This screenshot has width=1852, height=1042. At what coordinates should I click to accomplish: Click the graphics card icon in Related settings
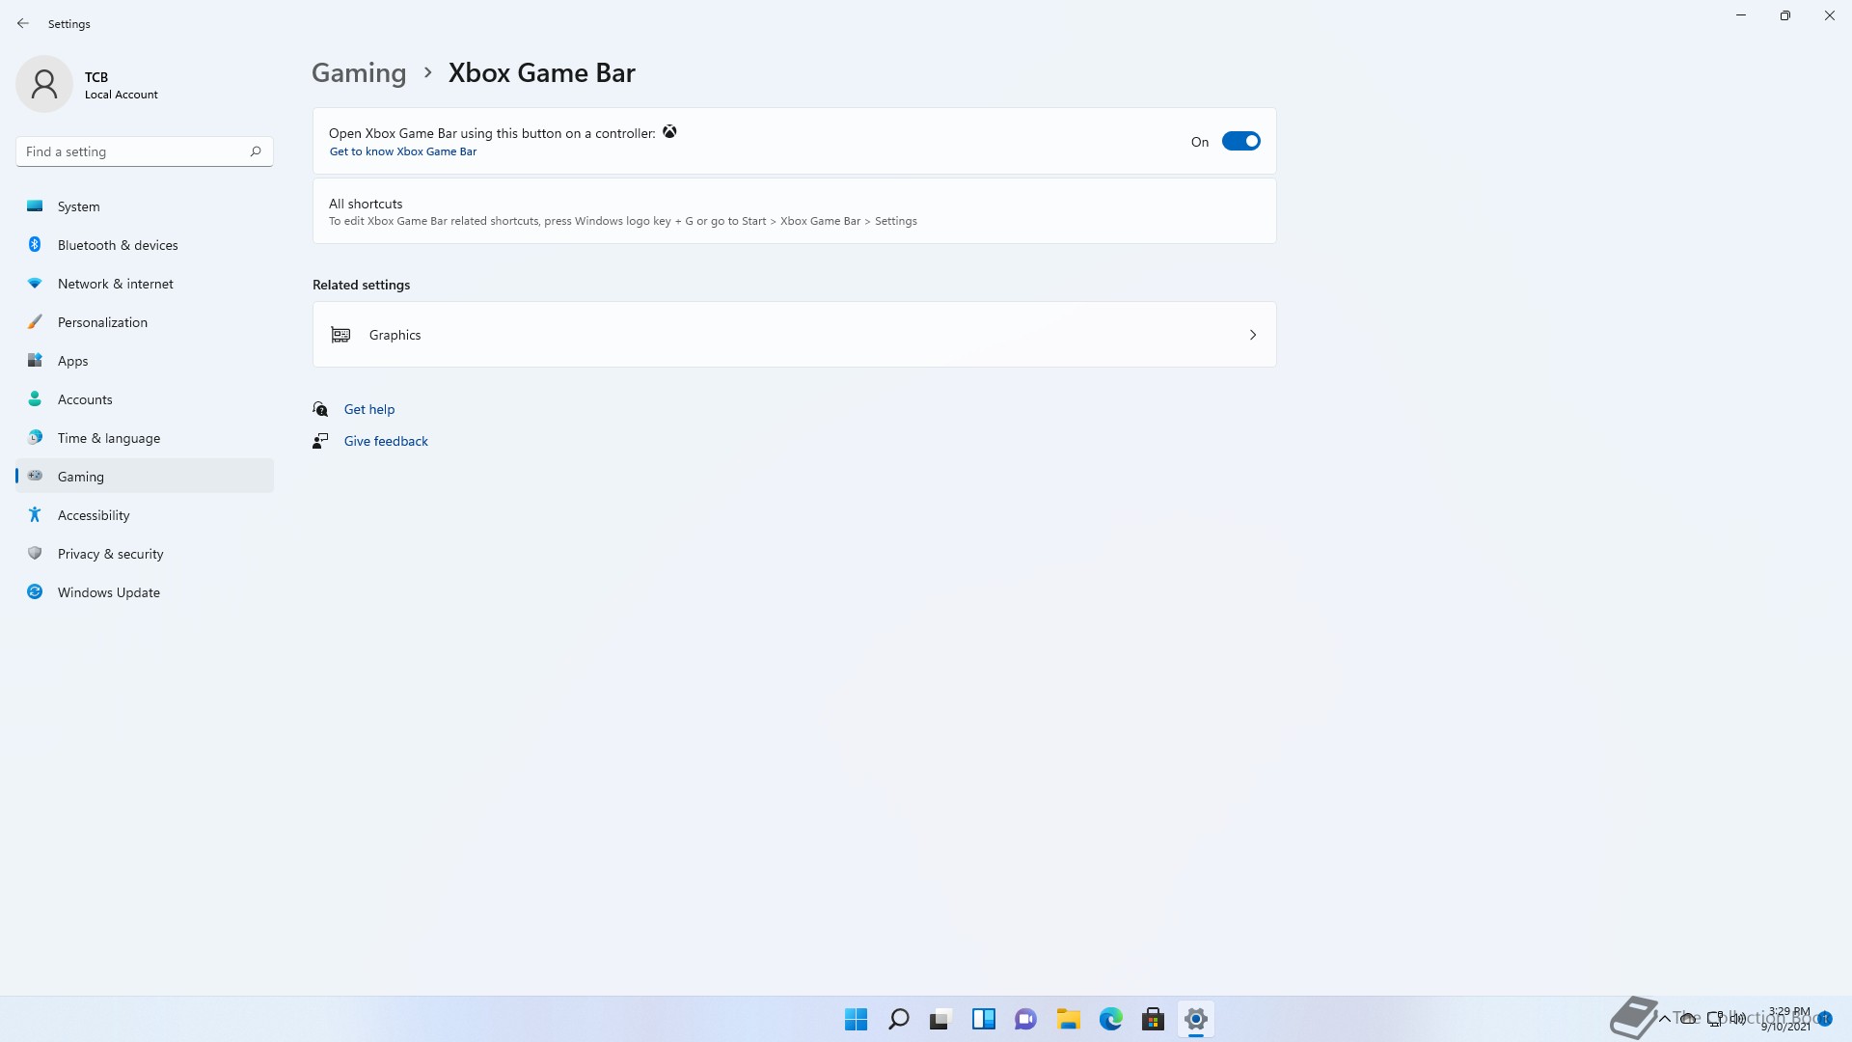click(x=340, y=335)
